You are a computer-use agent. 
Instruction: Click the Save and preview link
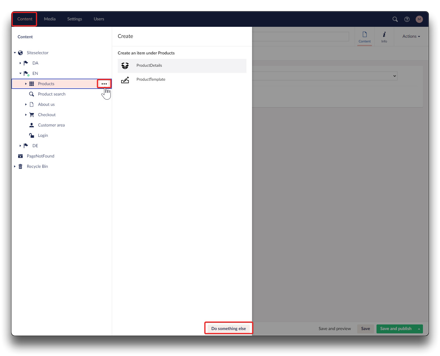click(x=335, y=329)
